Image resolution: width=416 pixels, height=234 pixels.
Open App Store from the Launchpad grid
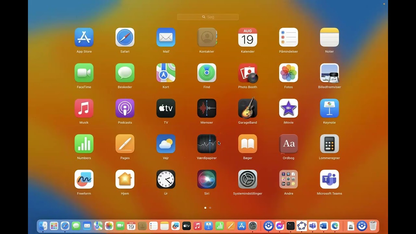84,37
